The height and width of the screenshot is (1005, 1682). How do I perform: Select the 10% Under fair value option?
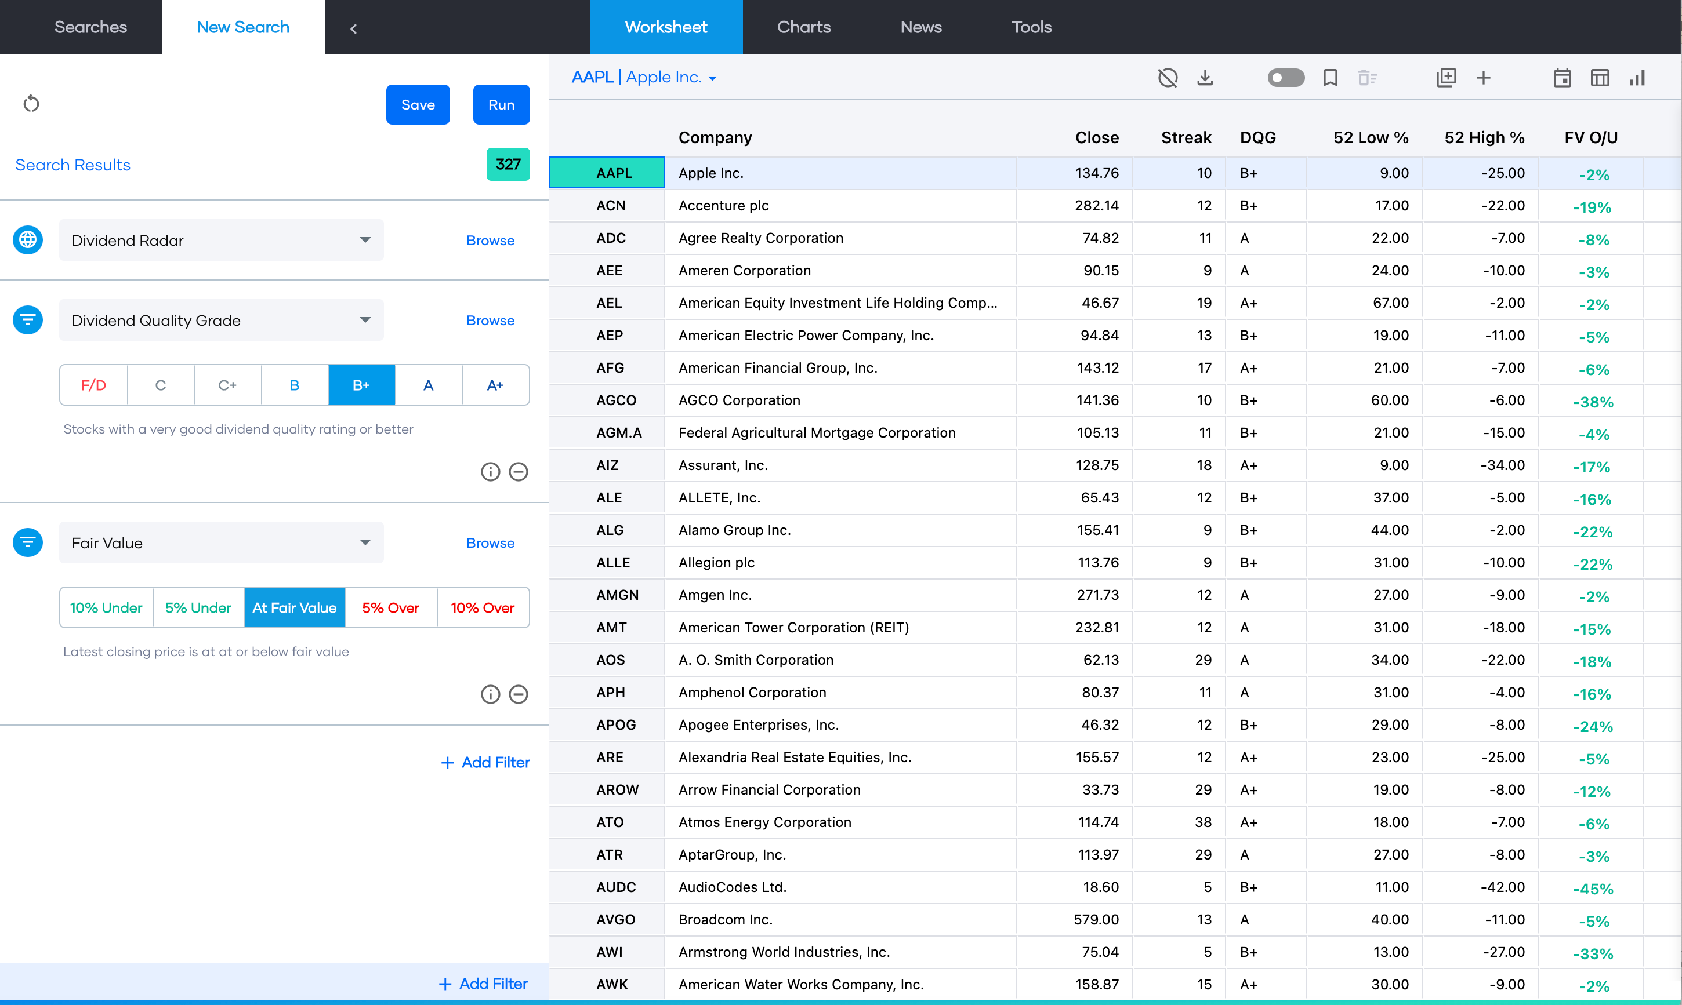pyautogui.click(x=106, y=607)
